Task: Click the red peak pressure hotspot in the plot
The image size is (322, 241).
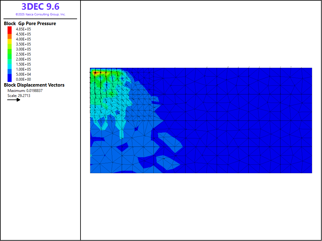Action: (95, 73)
